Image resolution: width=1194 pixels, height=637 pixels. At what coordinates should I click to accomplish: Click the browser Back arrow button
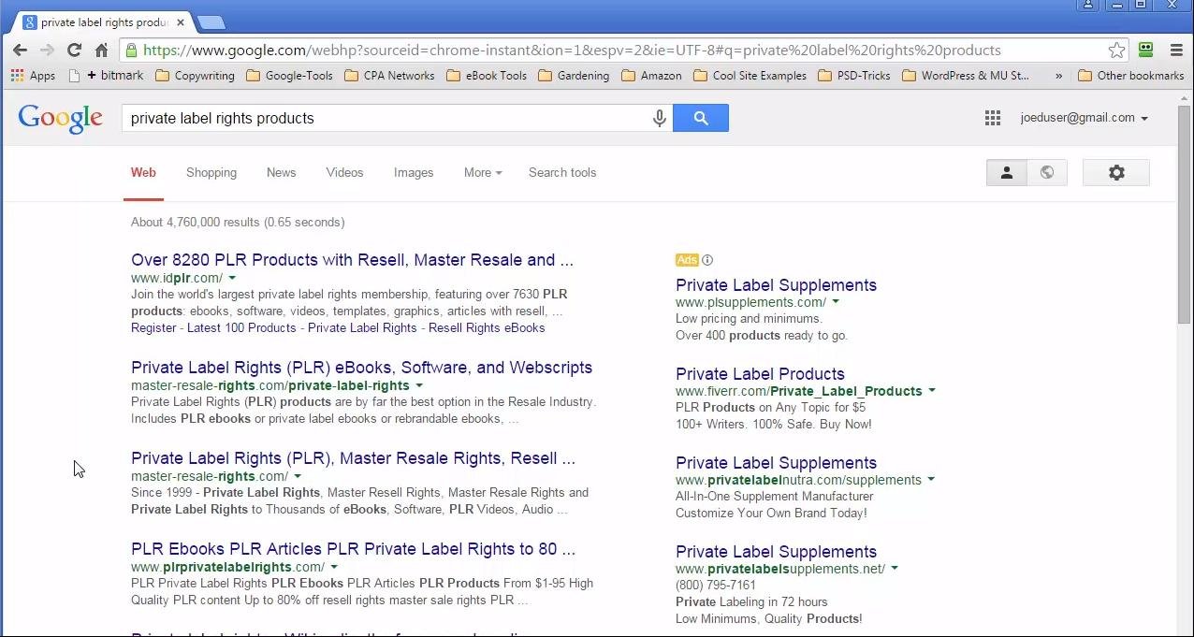[20, 51]
